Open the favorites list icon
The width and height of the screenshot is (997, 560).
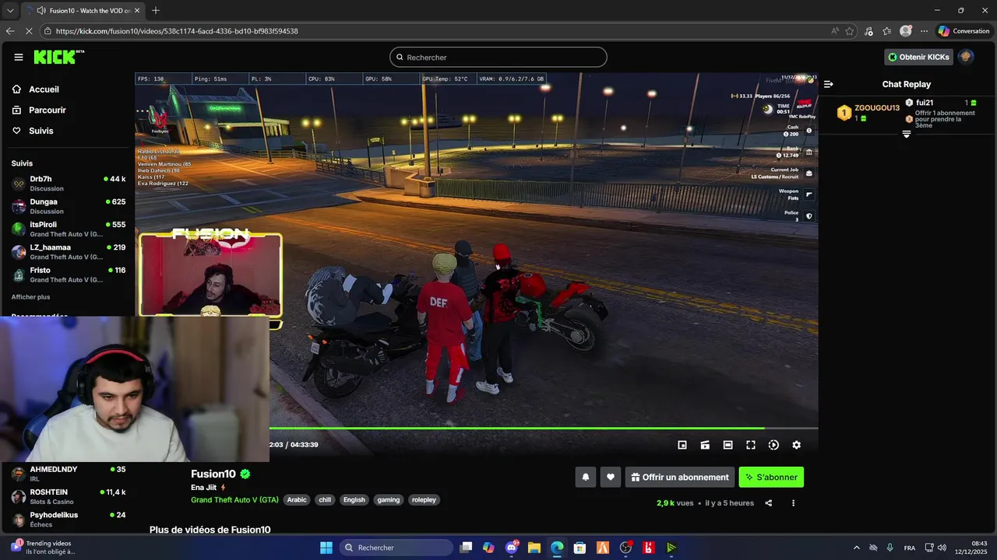coord(887,31)
